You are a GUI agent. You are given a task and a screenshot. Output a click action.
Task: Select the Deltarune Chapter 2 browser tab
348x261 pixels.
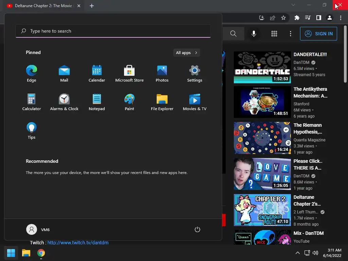click(43, 6)
